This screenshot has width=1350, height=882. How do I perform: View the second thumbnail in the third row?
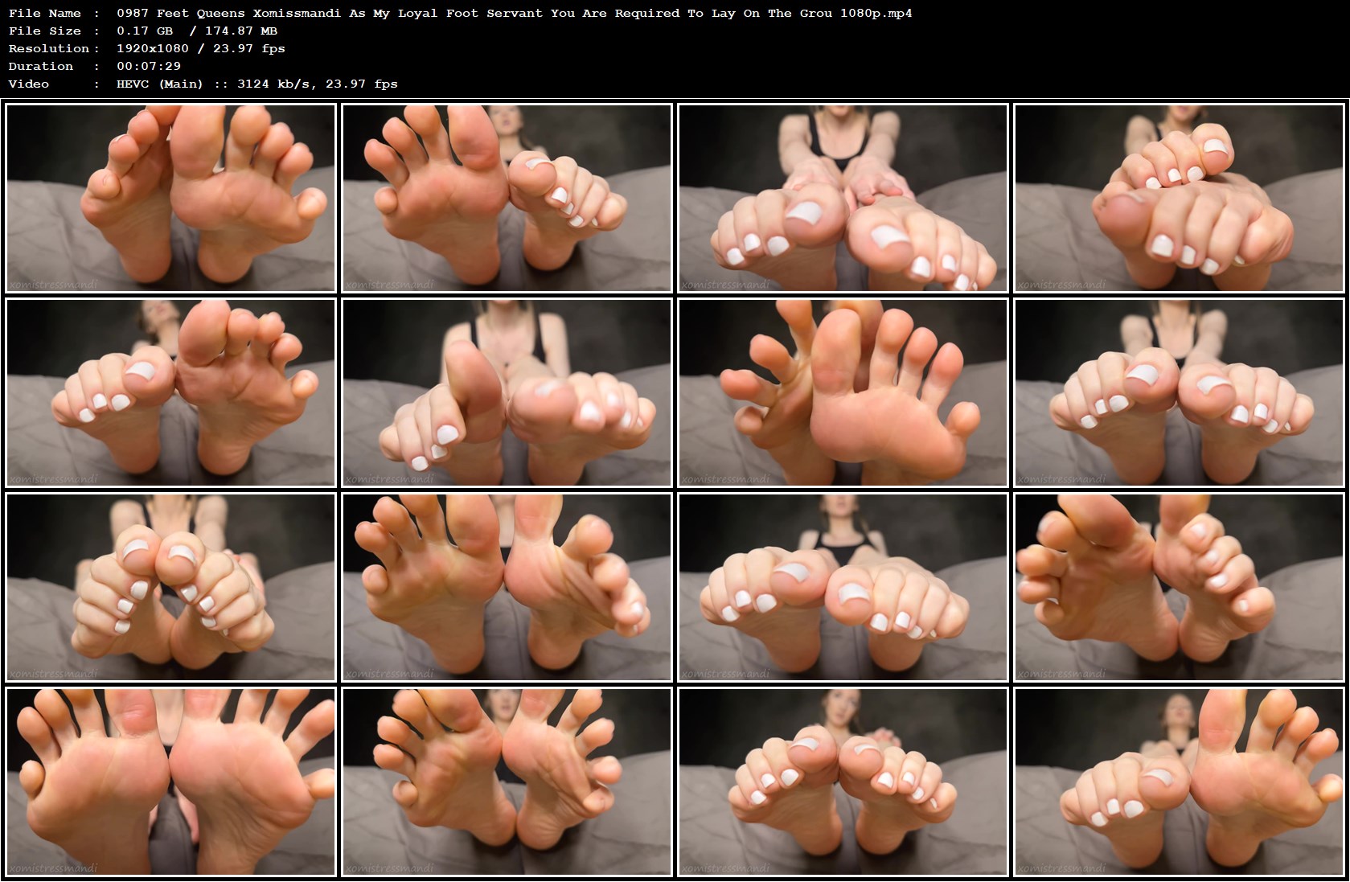[507, 587]
